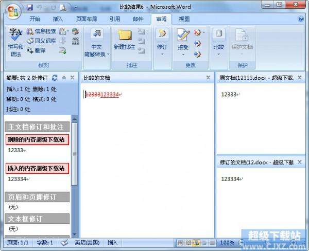The width and height of the screenshot is (309, 251).
Task: Click the Office button
Action: pyautogui.click(x=13, y=11)
